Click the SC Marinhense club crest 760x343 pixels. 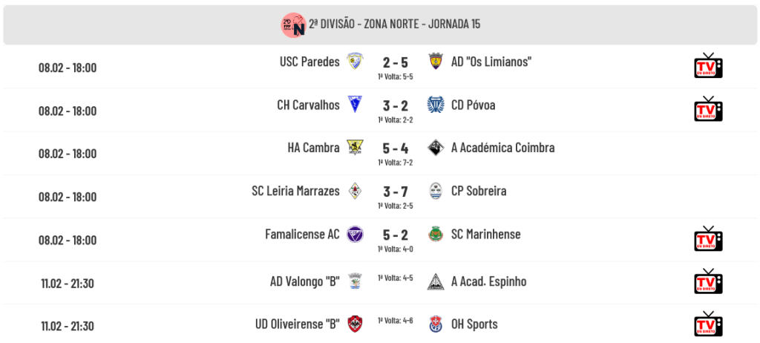click(x=435, y=234)
